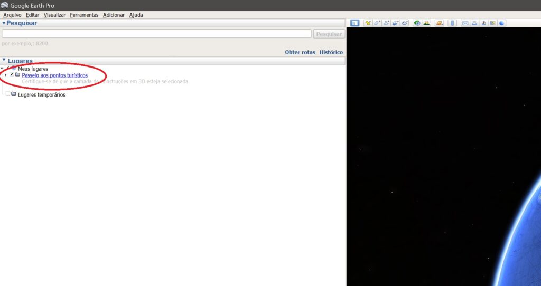
Task: Expand the Passeio aos pontos turísticos folder
Action: pos(5,75)
